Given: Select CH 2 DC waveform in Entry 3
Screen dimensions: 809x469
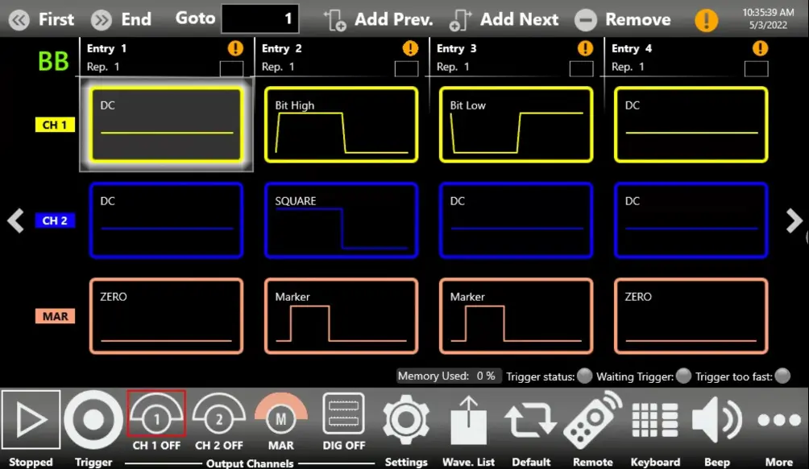Looking at the screenshot, I should click(x=516, y=220).
